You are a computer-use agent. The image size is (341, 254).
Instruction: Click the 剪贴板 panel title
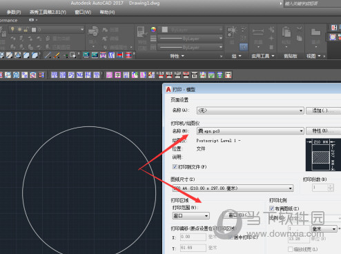pyautogui.click(x=291, y=56)
